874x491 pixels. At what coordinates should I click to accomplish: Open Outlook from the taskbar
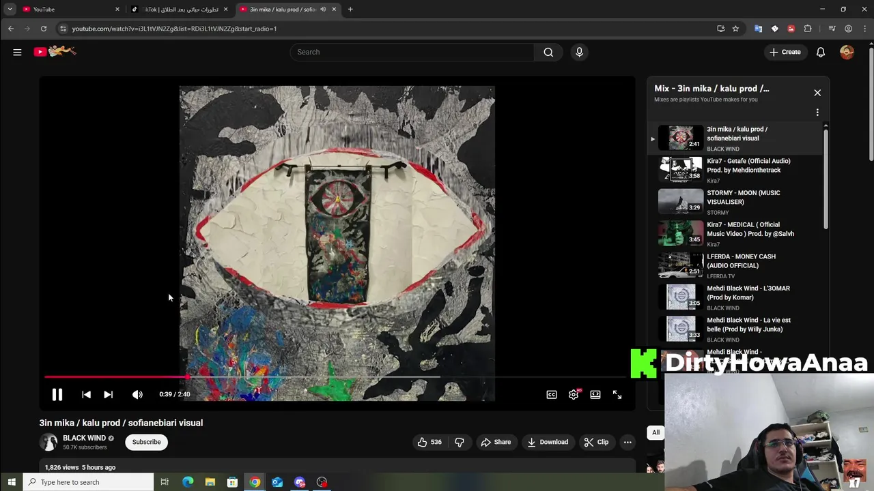pos(277,482)
